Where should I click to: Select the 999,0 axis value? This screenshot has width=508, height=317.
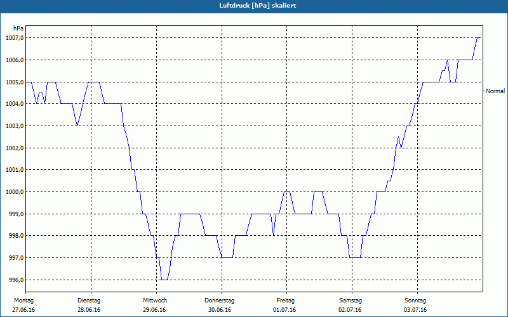click(16, 214)
